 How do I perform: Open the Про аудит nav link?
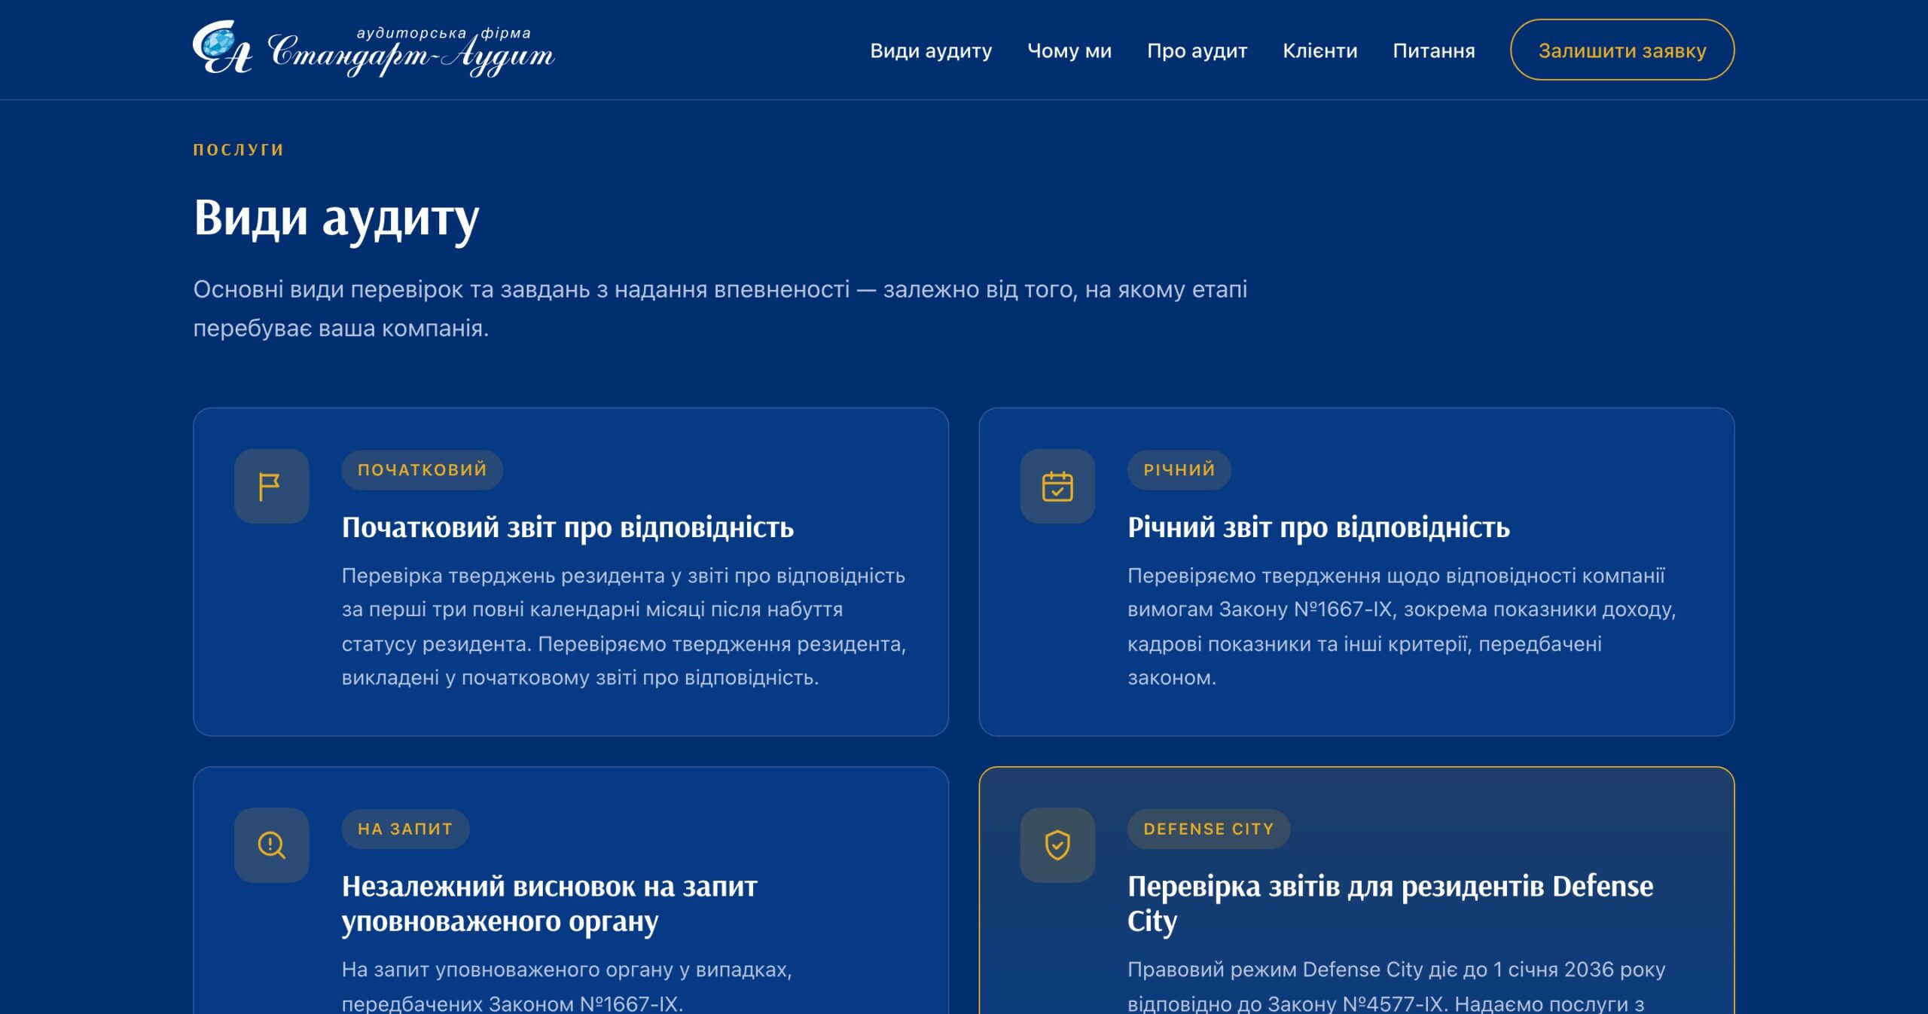(x=1197, y=50)
